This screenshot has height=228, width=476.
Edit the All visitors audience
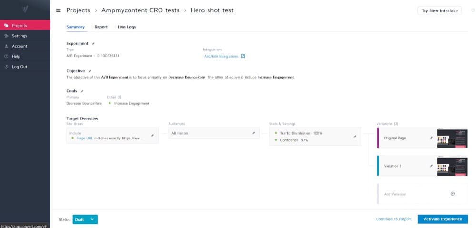point(254,133)
